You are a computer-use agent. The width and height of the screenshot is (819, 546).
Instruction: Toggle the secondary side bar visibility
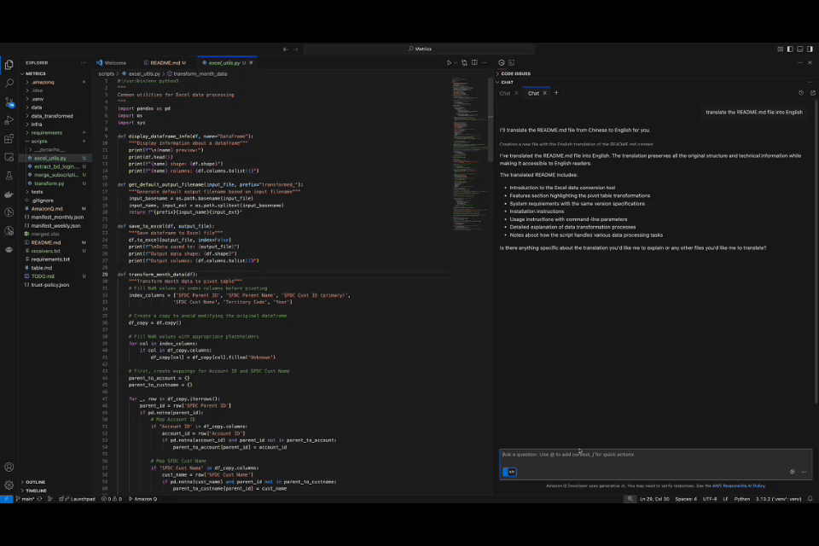point(812,49)
